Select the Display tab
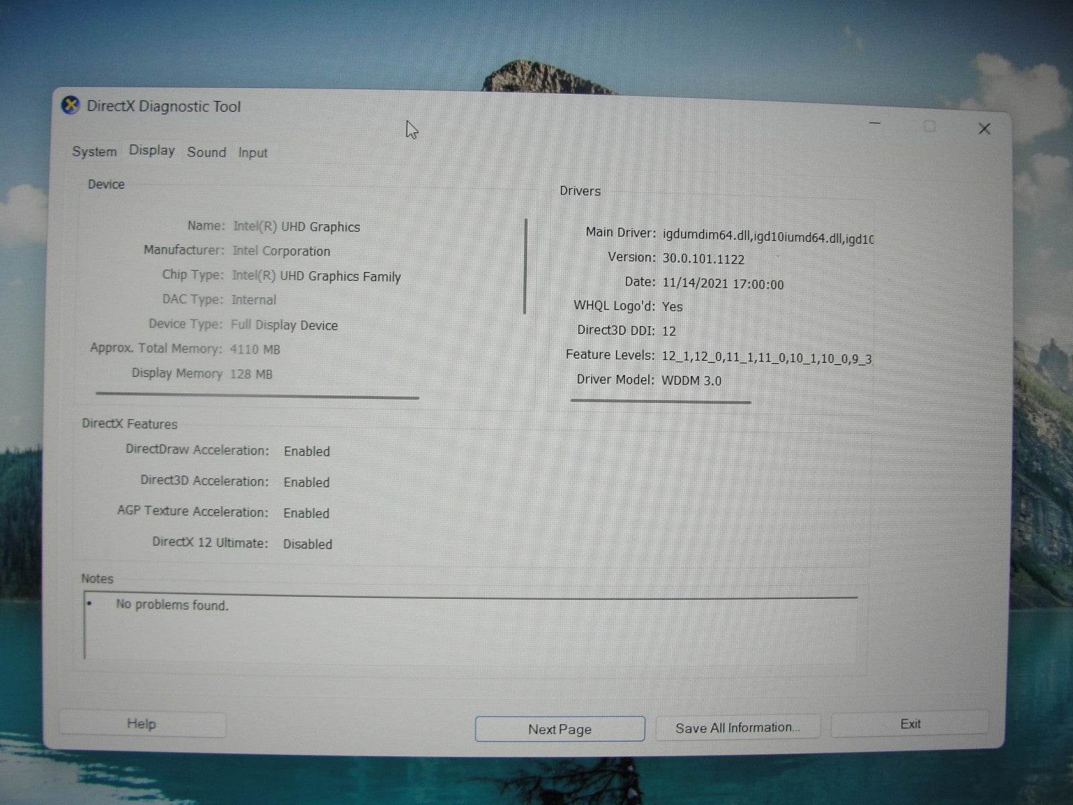Image resolution: width=1073 pixels, height=805 pixels. 151,150
